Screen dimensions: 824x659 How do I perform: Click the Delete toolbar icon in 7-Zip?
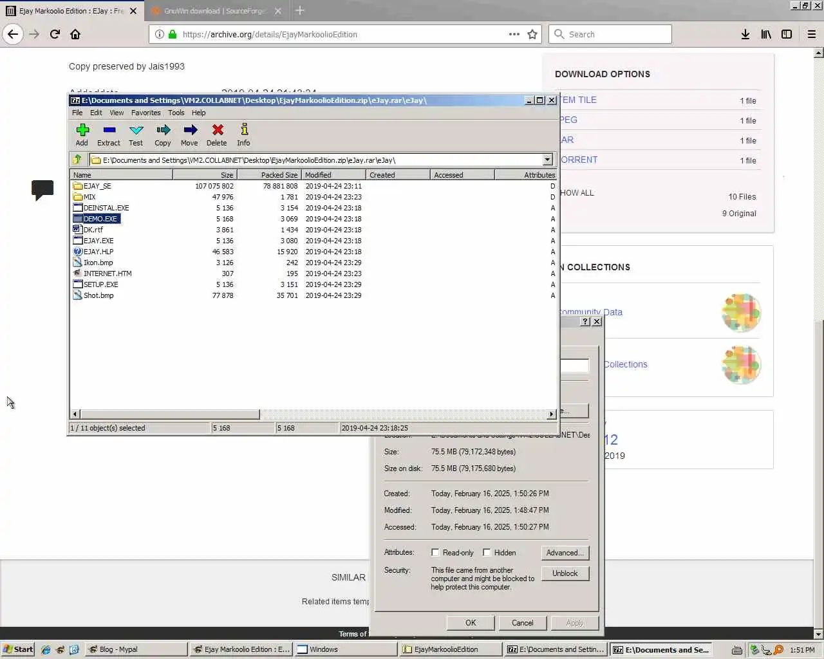(217, 135)
